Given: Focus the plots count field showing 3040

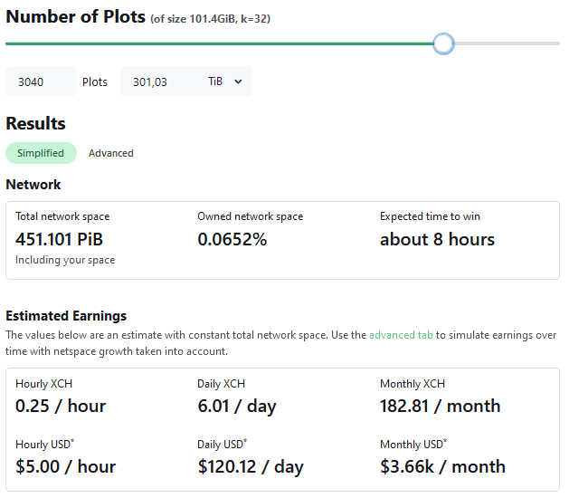Looking at the screenshot, I should point(41,81).
